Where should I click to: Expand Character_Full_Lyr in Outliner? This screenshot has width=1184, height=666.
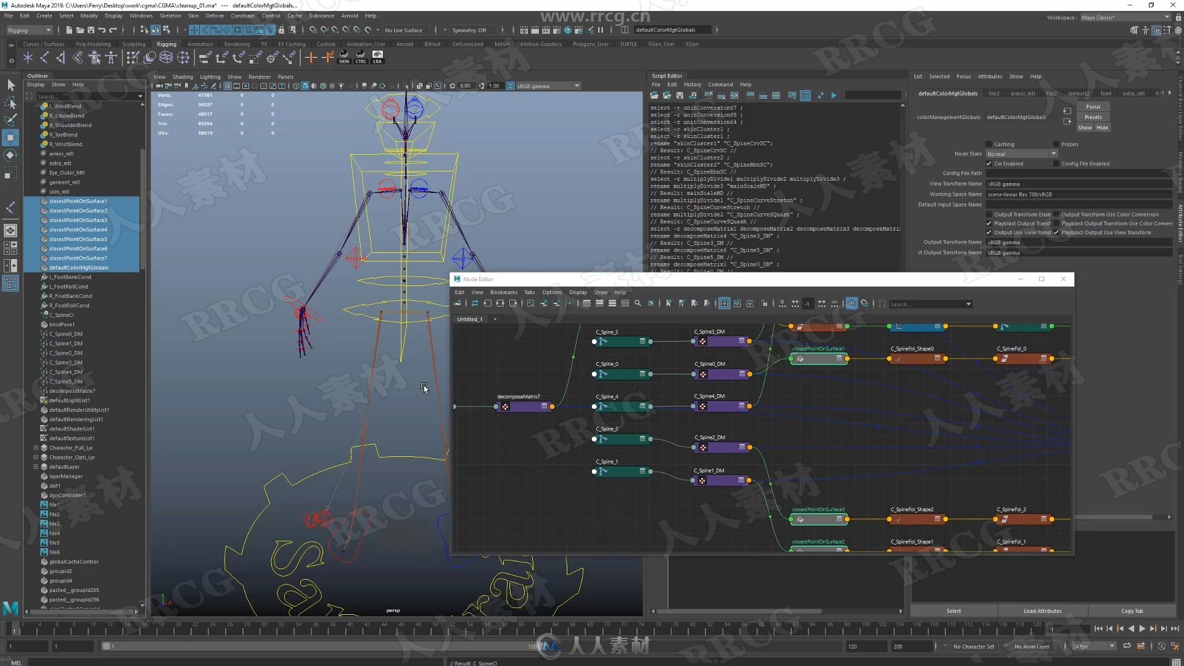(36, 448)
